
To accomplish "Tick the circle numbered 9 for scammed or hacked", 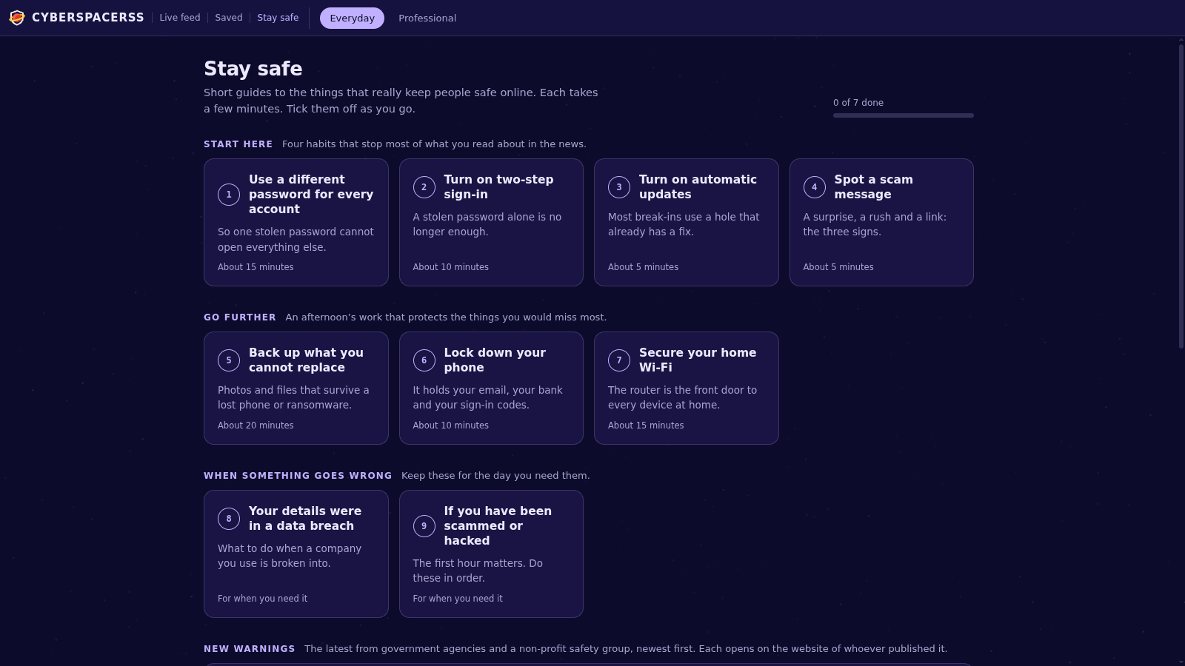I will pos(424,526).
